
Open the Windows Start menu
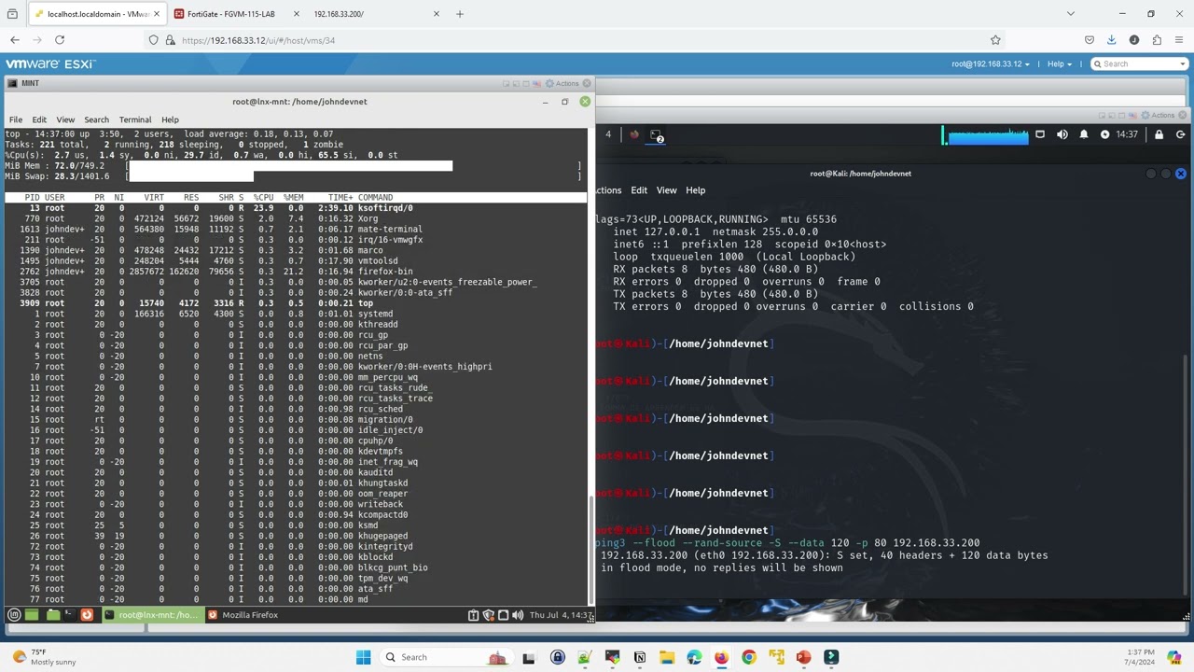click(x=363, y=657)
